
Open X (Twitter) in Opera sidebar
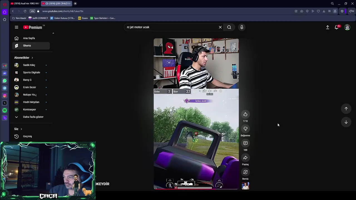pyautogui.click(x=4, y=103)
